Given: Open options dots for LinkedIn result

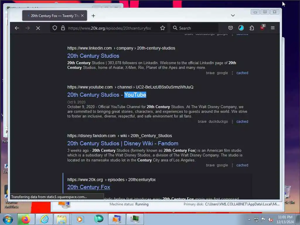Looking at the screenshot, I should (x=232, y=73).
